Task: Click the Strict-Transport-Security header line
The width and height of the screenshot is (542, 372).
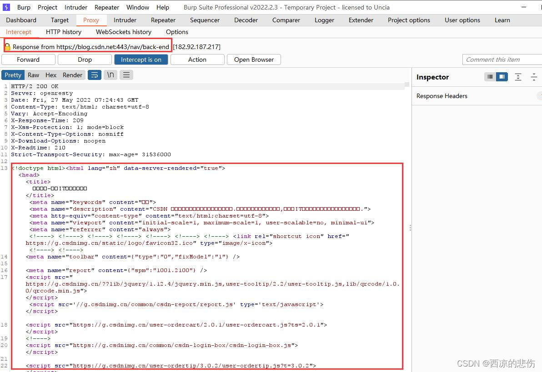Action: click(91, 154)
